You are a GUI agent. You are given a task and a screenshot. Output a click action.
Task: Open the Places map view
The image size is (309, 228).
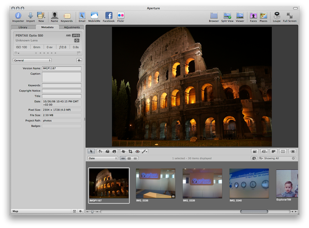point(264,16)
